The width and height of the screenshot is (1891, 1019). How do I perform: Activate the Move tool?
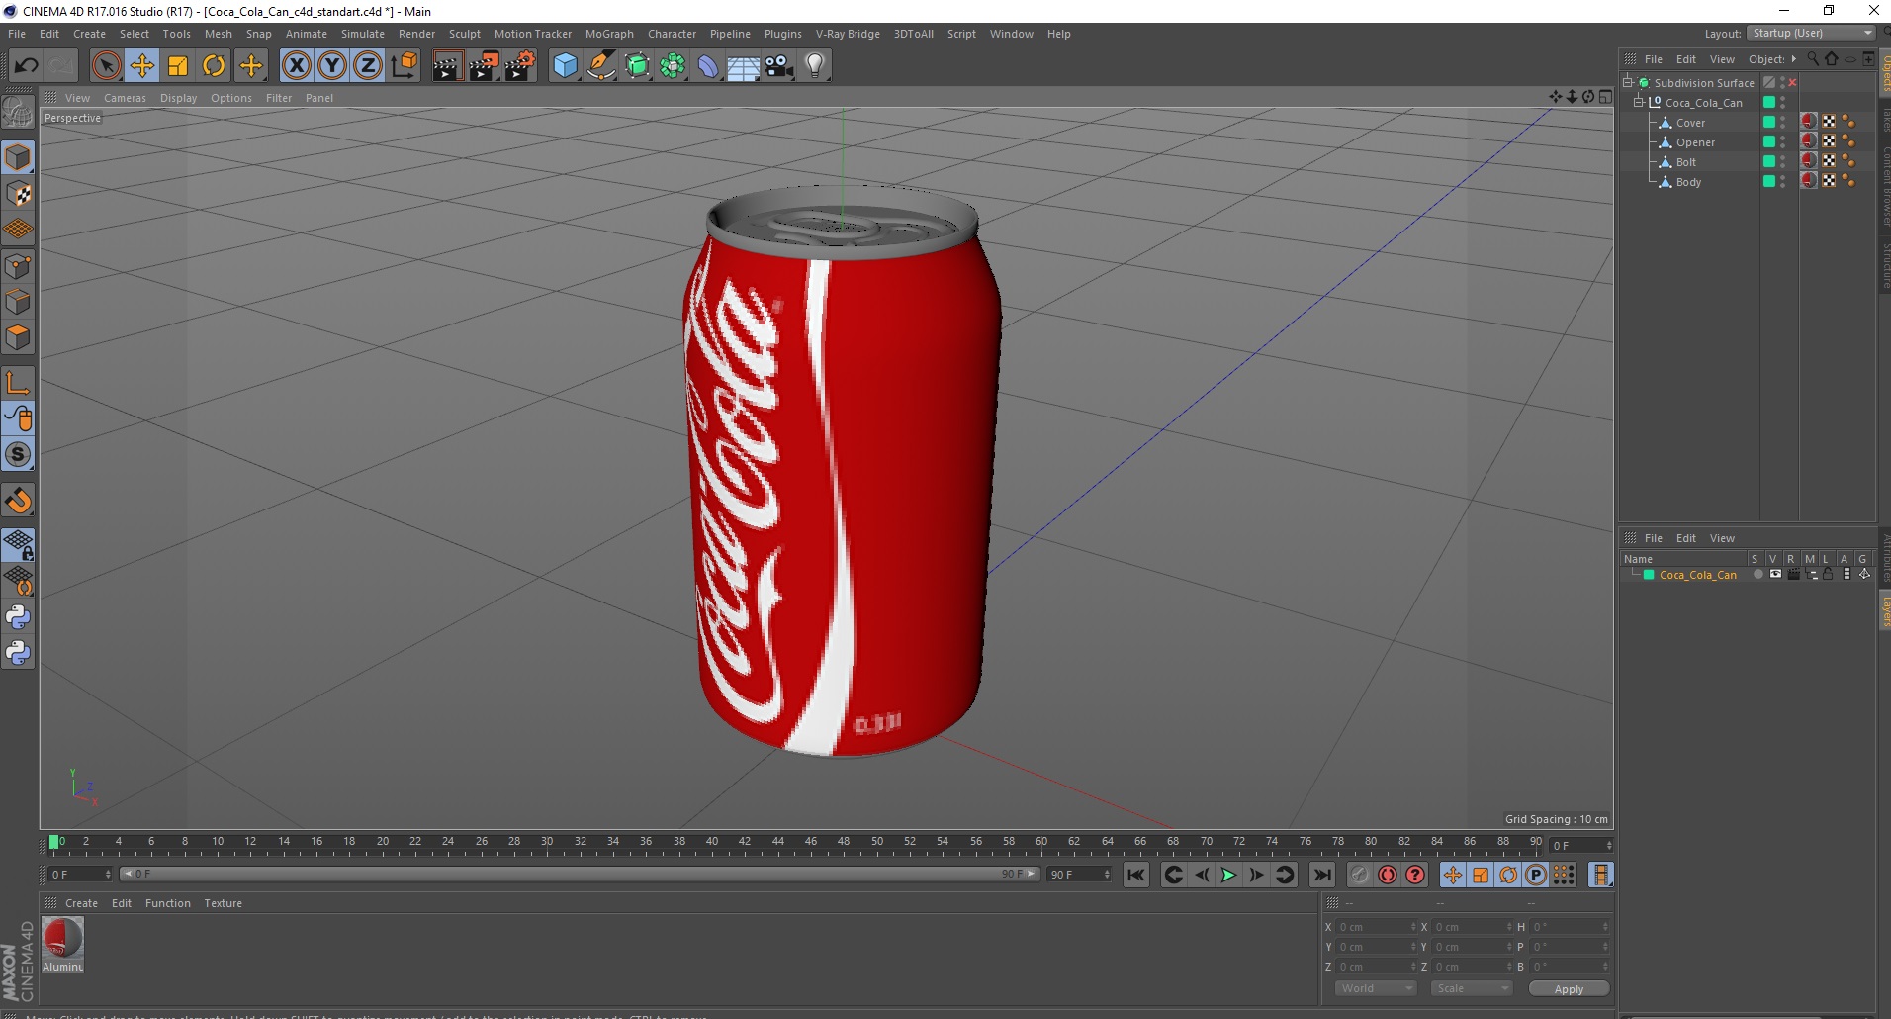[x=142, y=66]
